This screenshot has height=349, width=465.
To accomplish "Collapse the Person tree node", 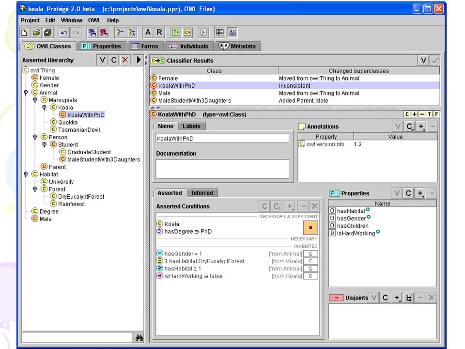I will coord(35,137).
